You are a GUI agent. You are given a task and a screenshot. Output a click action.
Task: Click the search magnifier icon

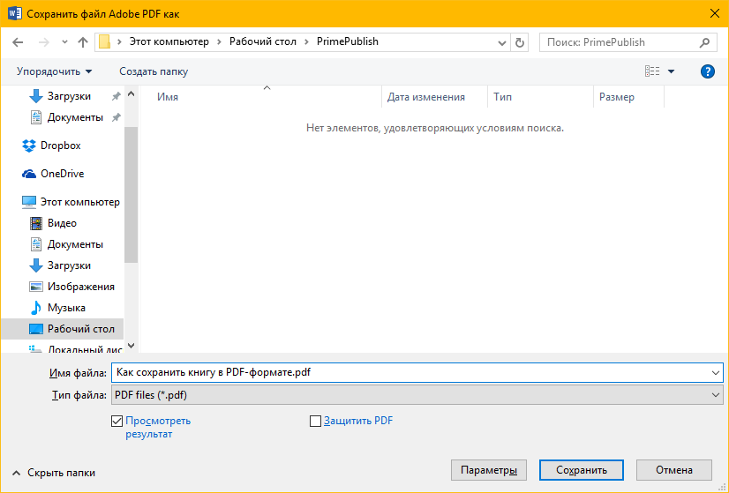point(704,42)
